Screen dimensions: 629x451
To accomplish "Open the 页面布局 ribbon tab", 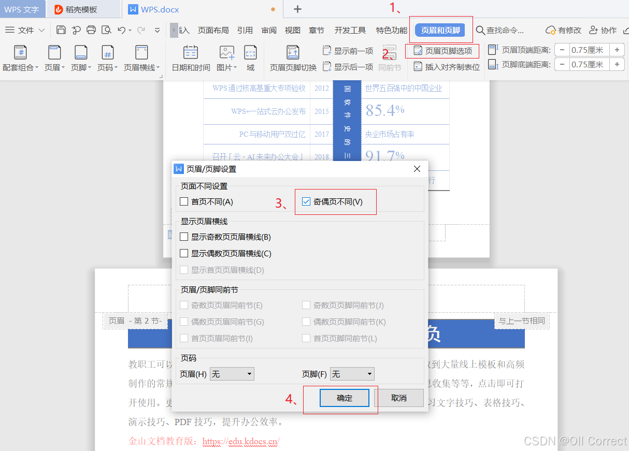I will 213,30.
